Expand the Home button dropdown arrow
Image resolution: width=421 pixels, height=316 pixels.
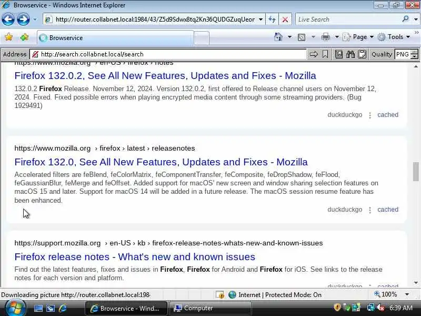289,37
